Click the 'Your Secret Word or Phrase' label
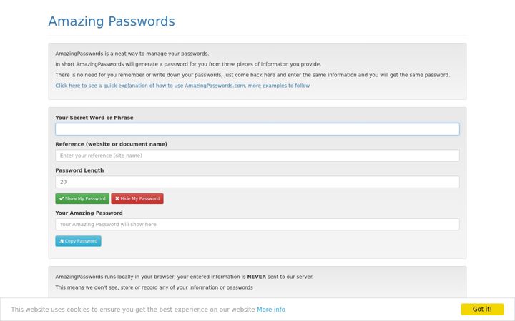Image resolution: width=515 pixels, height=321 pixels. coord(94,118)
